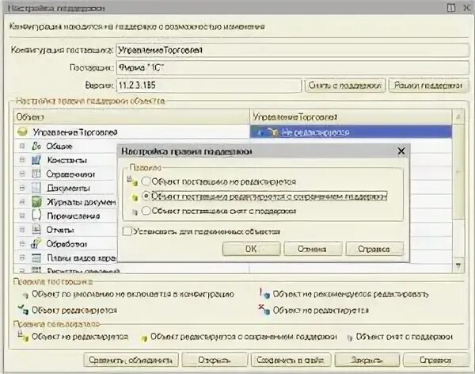
Task: Click icon beside 'редактируется с сохранением поддержки' option
Action: tap(135, 197)
